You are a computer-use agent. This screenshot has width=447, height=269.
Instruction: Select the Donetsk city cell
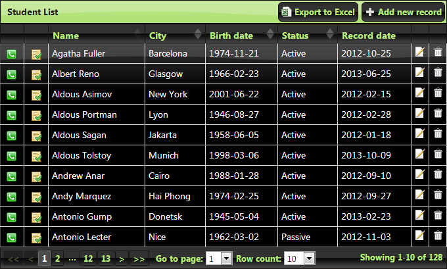pyautogui.click(x=176, y=216)
